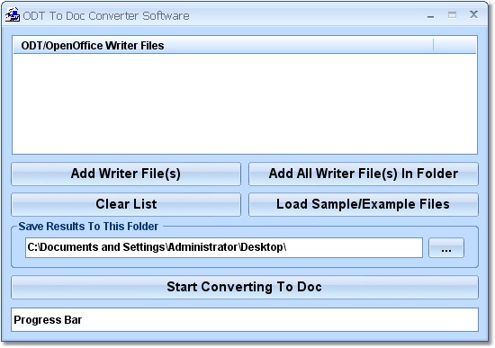The image size is (495, 348).
Task: Maximize the converter window
Action: point(452,14)
